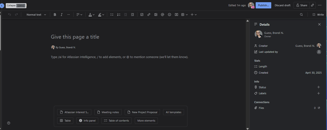Click the April 30, 2025 created date

(x=313, y=73)
